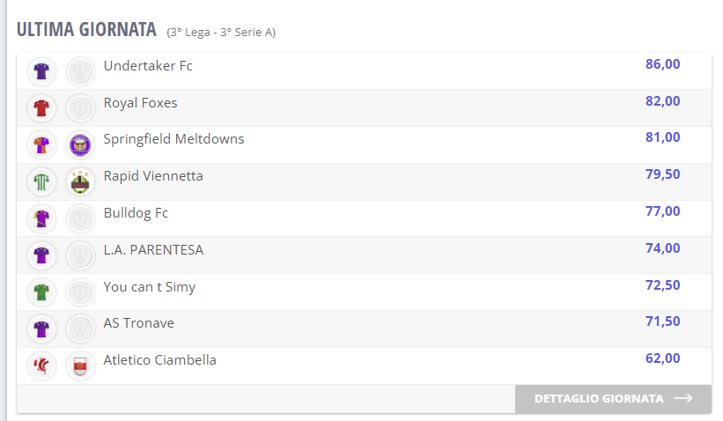Click Undertaker Fc score 86,00

tap(662, 64)
